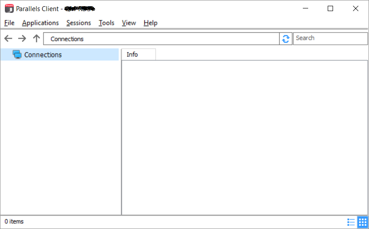Go up one level with up arrow
This screenshot has width=369, height=229.
point(36,38)
